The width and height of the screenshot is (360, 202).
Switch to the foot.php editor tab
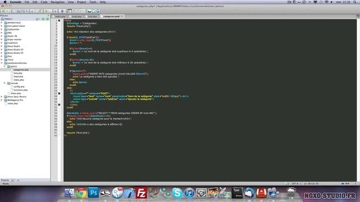pyautogui.click(x=92, y=16)
